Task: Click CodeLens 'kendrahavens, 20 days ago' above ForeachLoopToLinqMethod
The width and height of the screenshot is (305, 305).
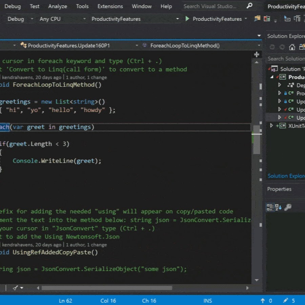Action: (32, 77)
